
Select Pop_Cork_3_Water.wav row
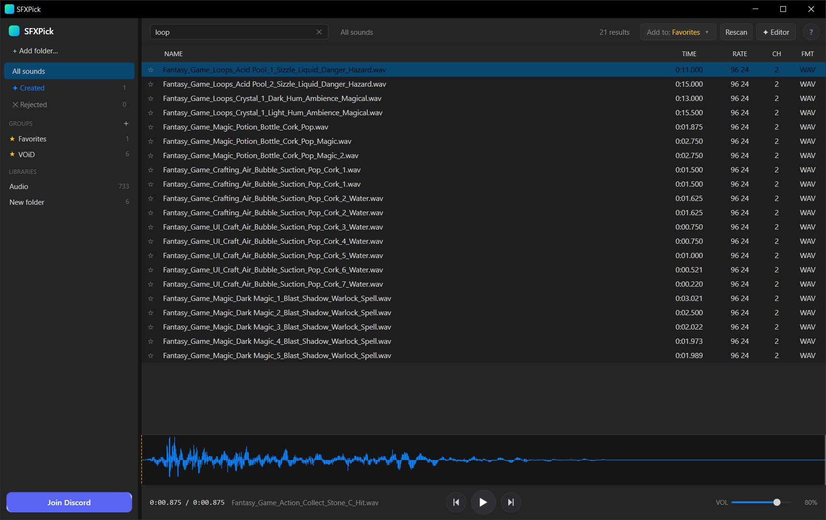(x=483, y=227)
